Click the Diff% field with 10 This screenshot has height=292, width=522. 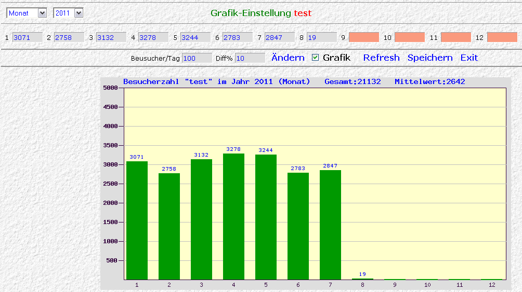tap(250, 58)
